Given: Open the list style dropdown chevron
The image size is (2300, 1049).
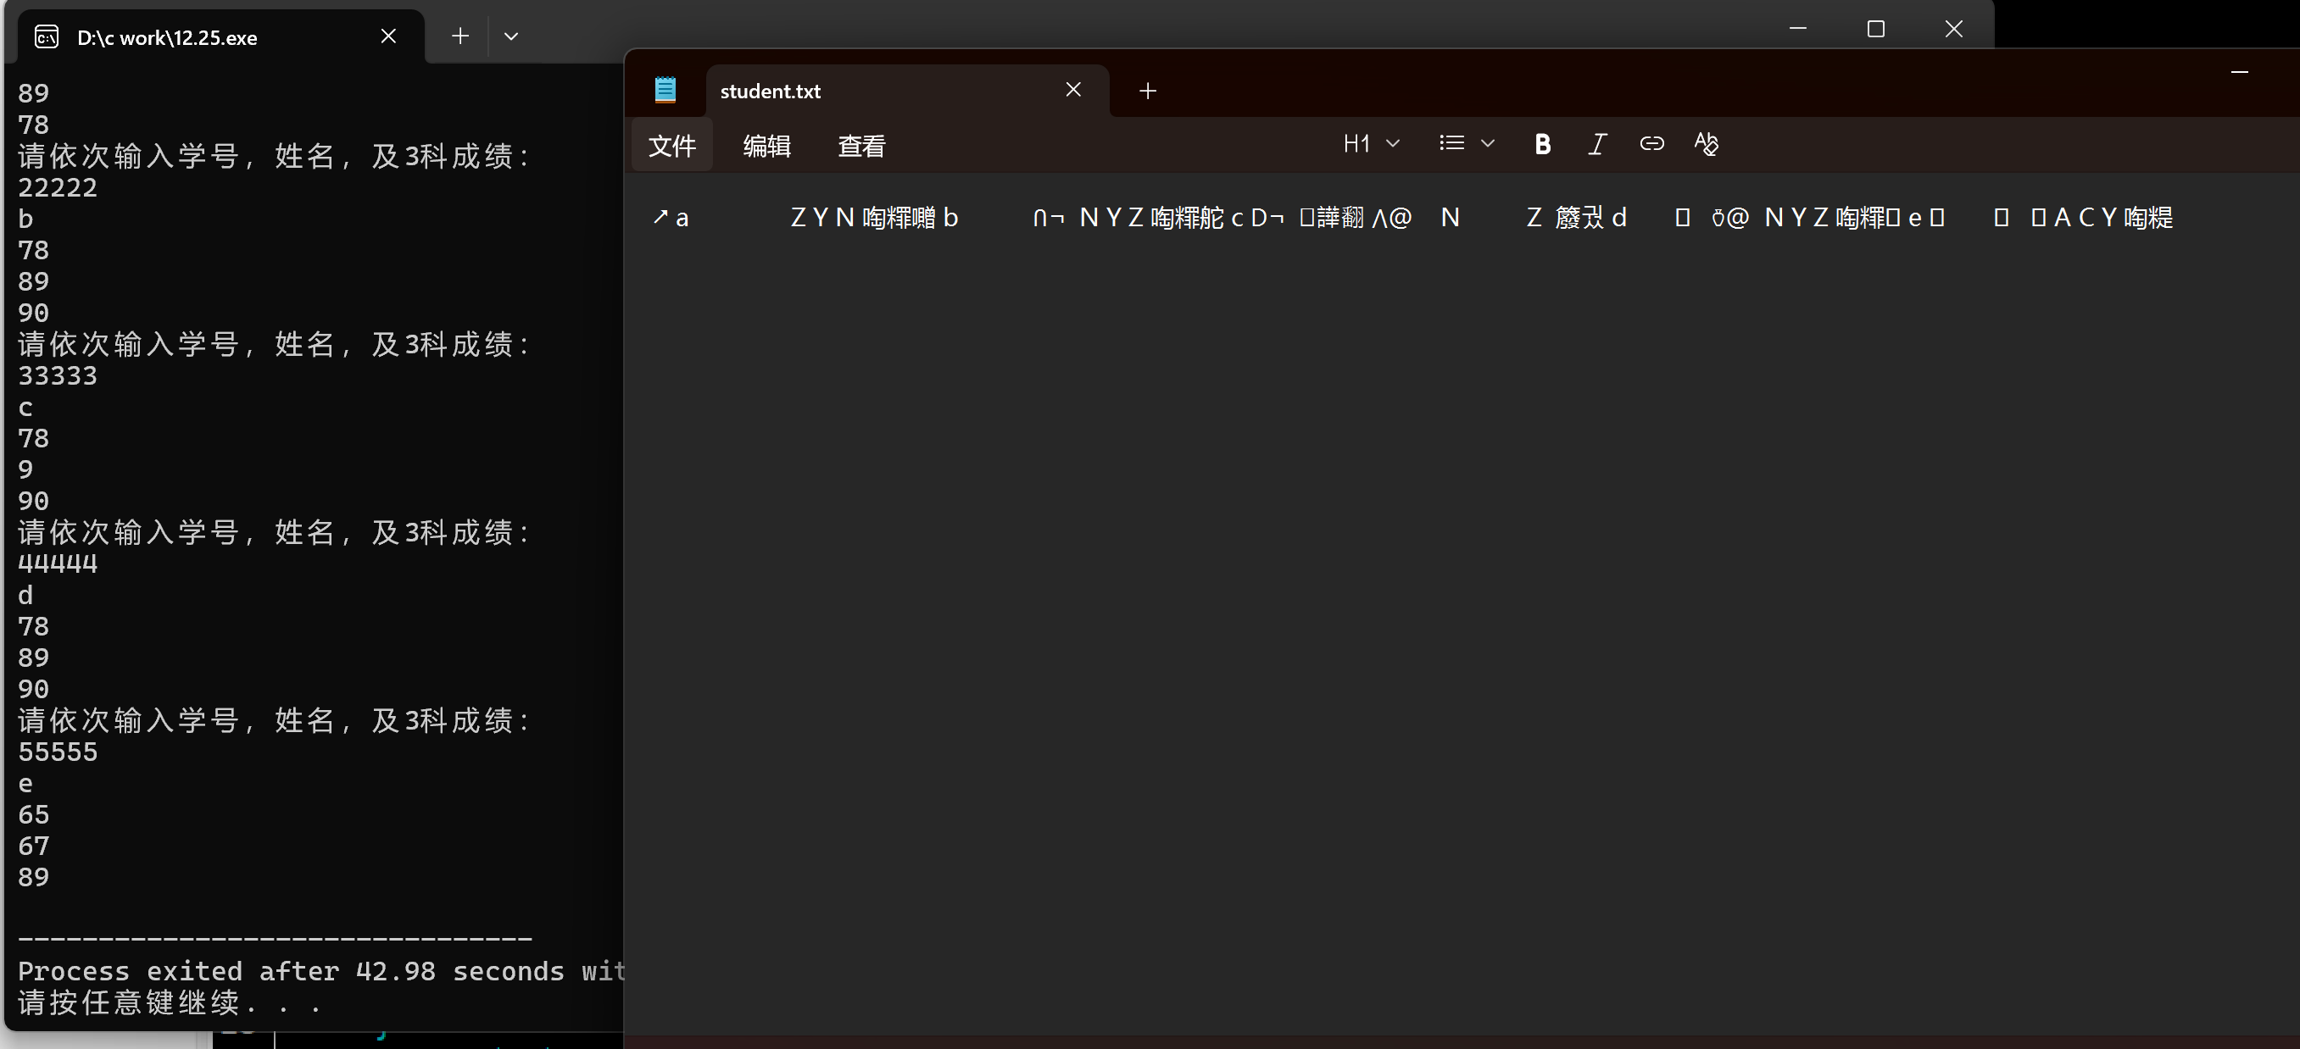Looking at the screenshot, I should point(1487,143).
